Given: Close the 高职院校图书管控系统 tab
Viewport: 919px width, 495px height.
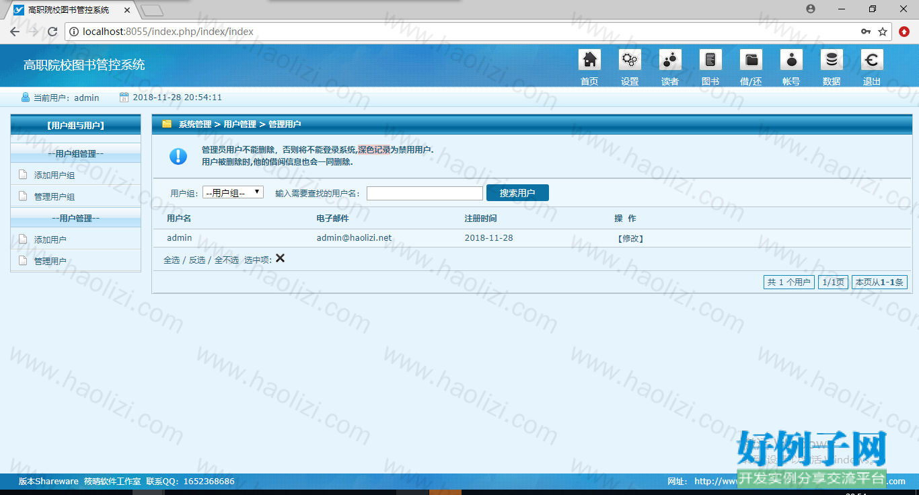Looking at the screenshot, I should 128,10.
